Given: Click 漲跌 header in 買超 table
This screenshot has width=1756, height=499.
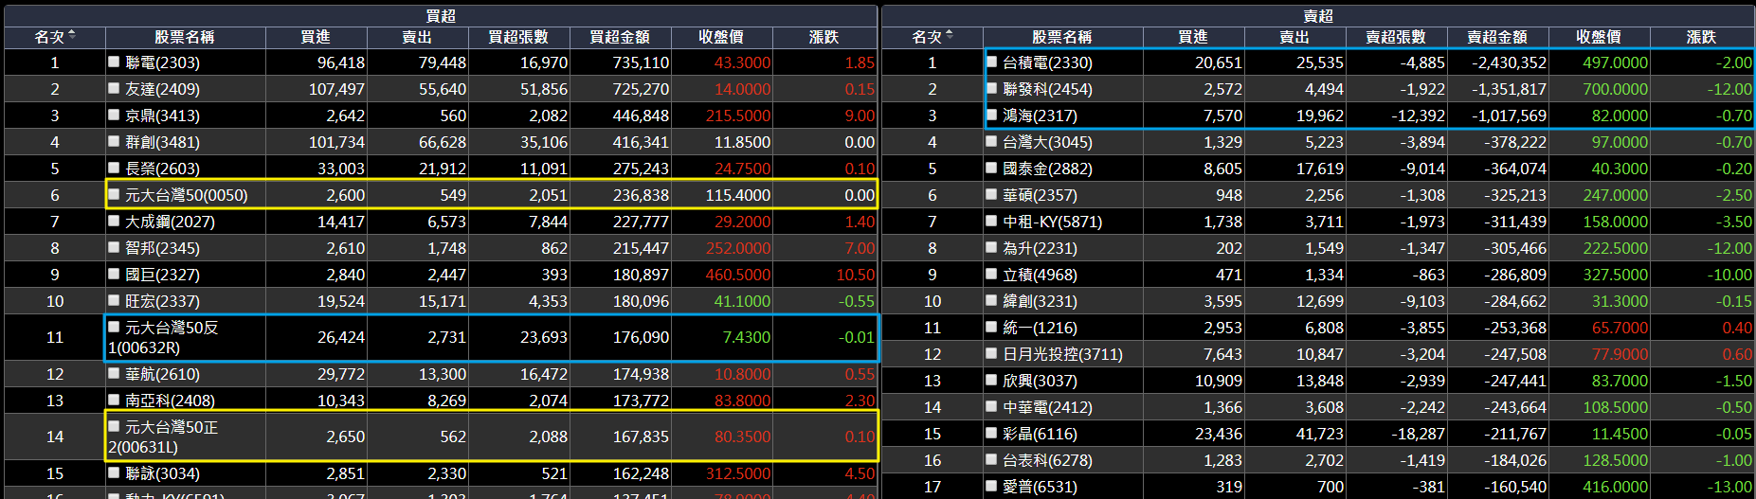Looking at the screenshot, I should 824,37.
